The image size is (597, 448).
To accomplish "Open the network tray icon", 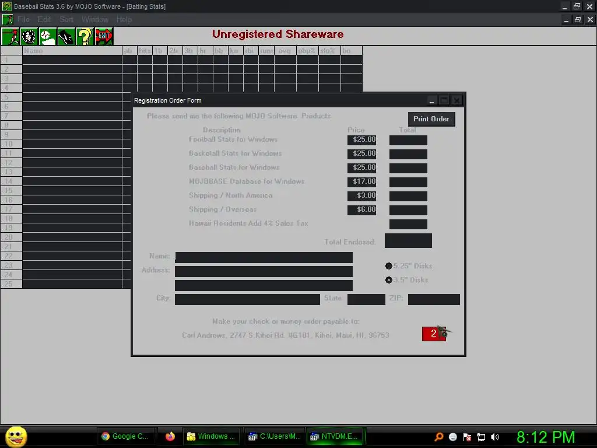I will [481, 437].
